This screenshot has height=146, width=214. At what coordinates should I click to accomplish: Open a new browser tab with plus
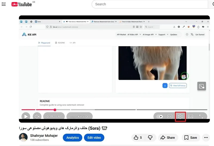click(x=149, y=22)
